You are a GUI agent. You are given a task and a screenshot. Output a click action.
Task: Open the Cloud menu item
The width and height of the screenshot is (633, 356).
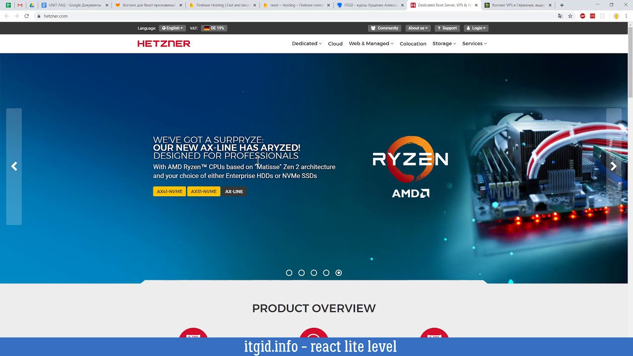(335, 44)
